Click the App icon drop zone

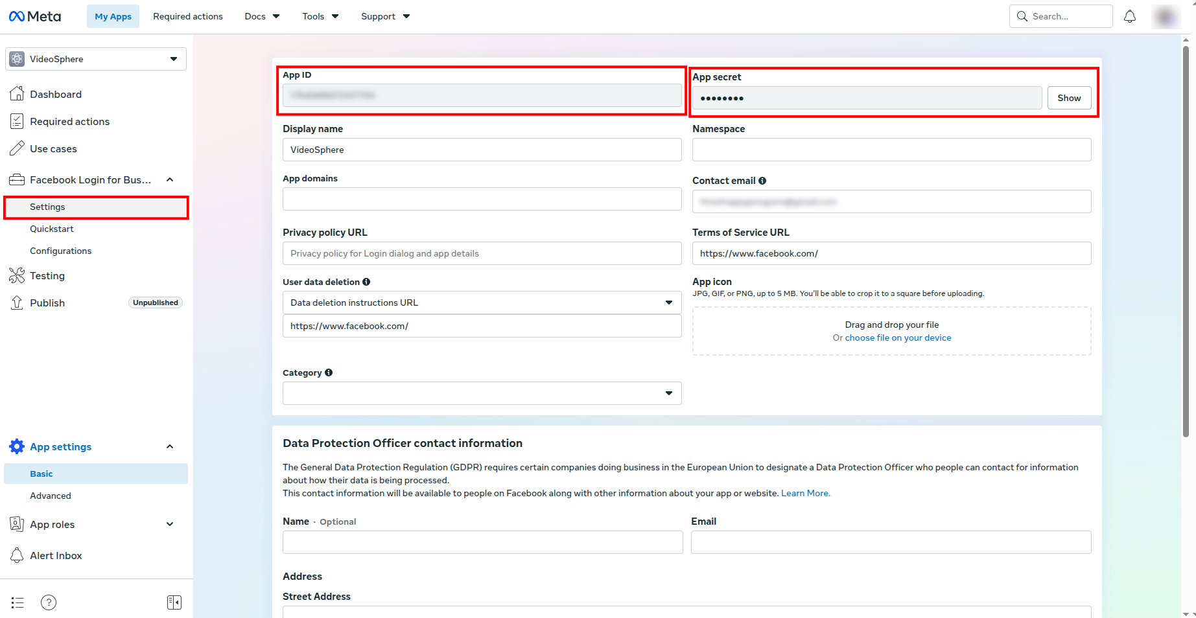point(891,331)
